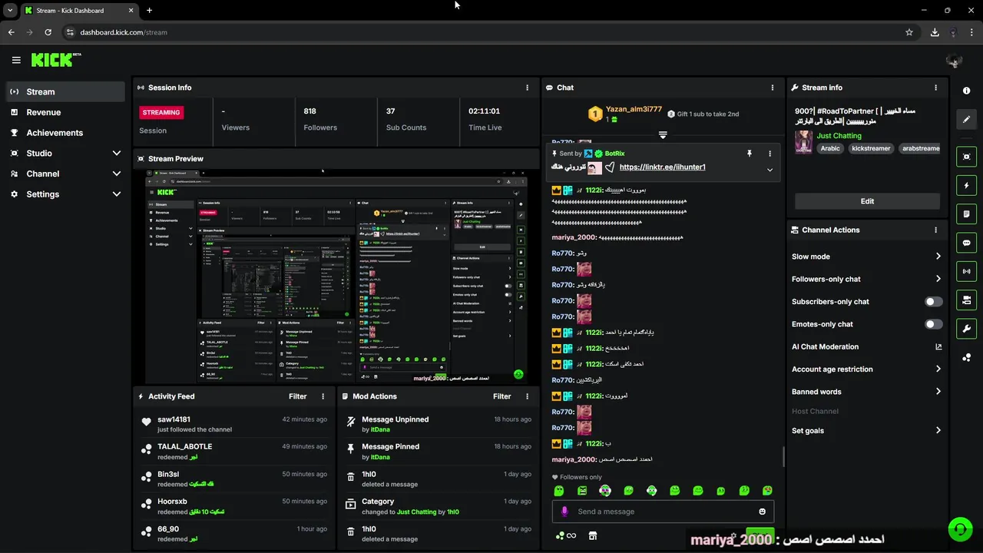Open the Chat panel three-dot menu
The width and height of the screenshot is (983, 553).
click(773, 88)
